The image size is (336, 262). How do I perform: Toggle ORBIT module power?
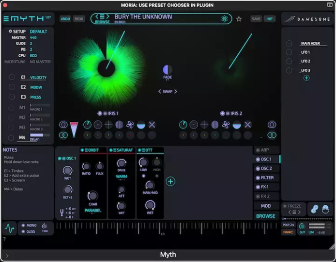point(82,150)
